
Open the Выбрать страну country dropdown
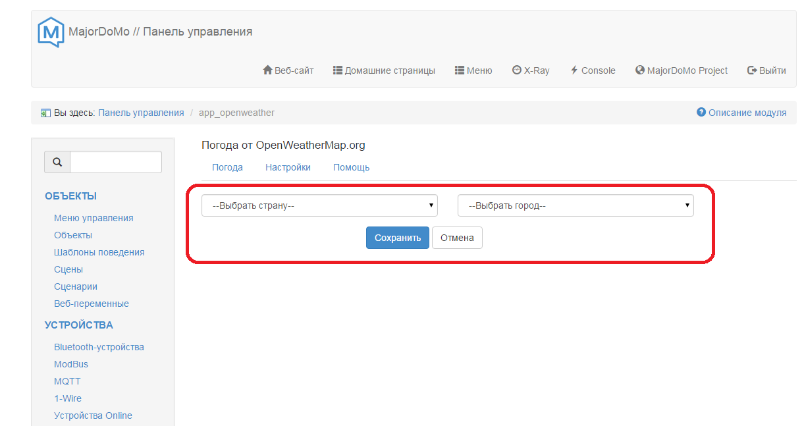(x=319, y=205)
